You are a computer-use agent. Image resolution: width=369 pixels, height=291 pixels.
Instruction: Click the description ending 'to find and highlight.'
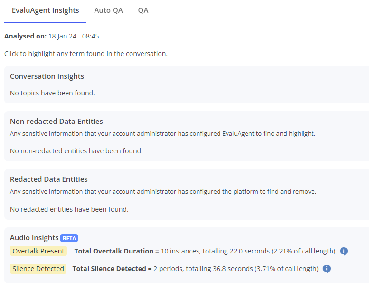[x=162, y=134]
